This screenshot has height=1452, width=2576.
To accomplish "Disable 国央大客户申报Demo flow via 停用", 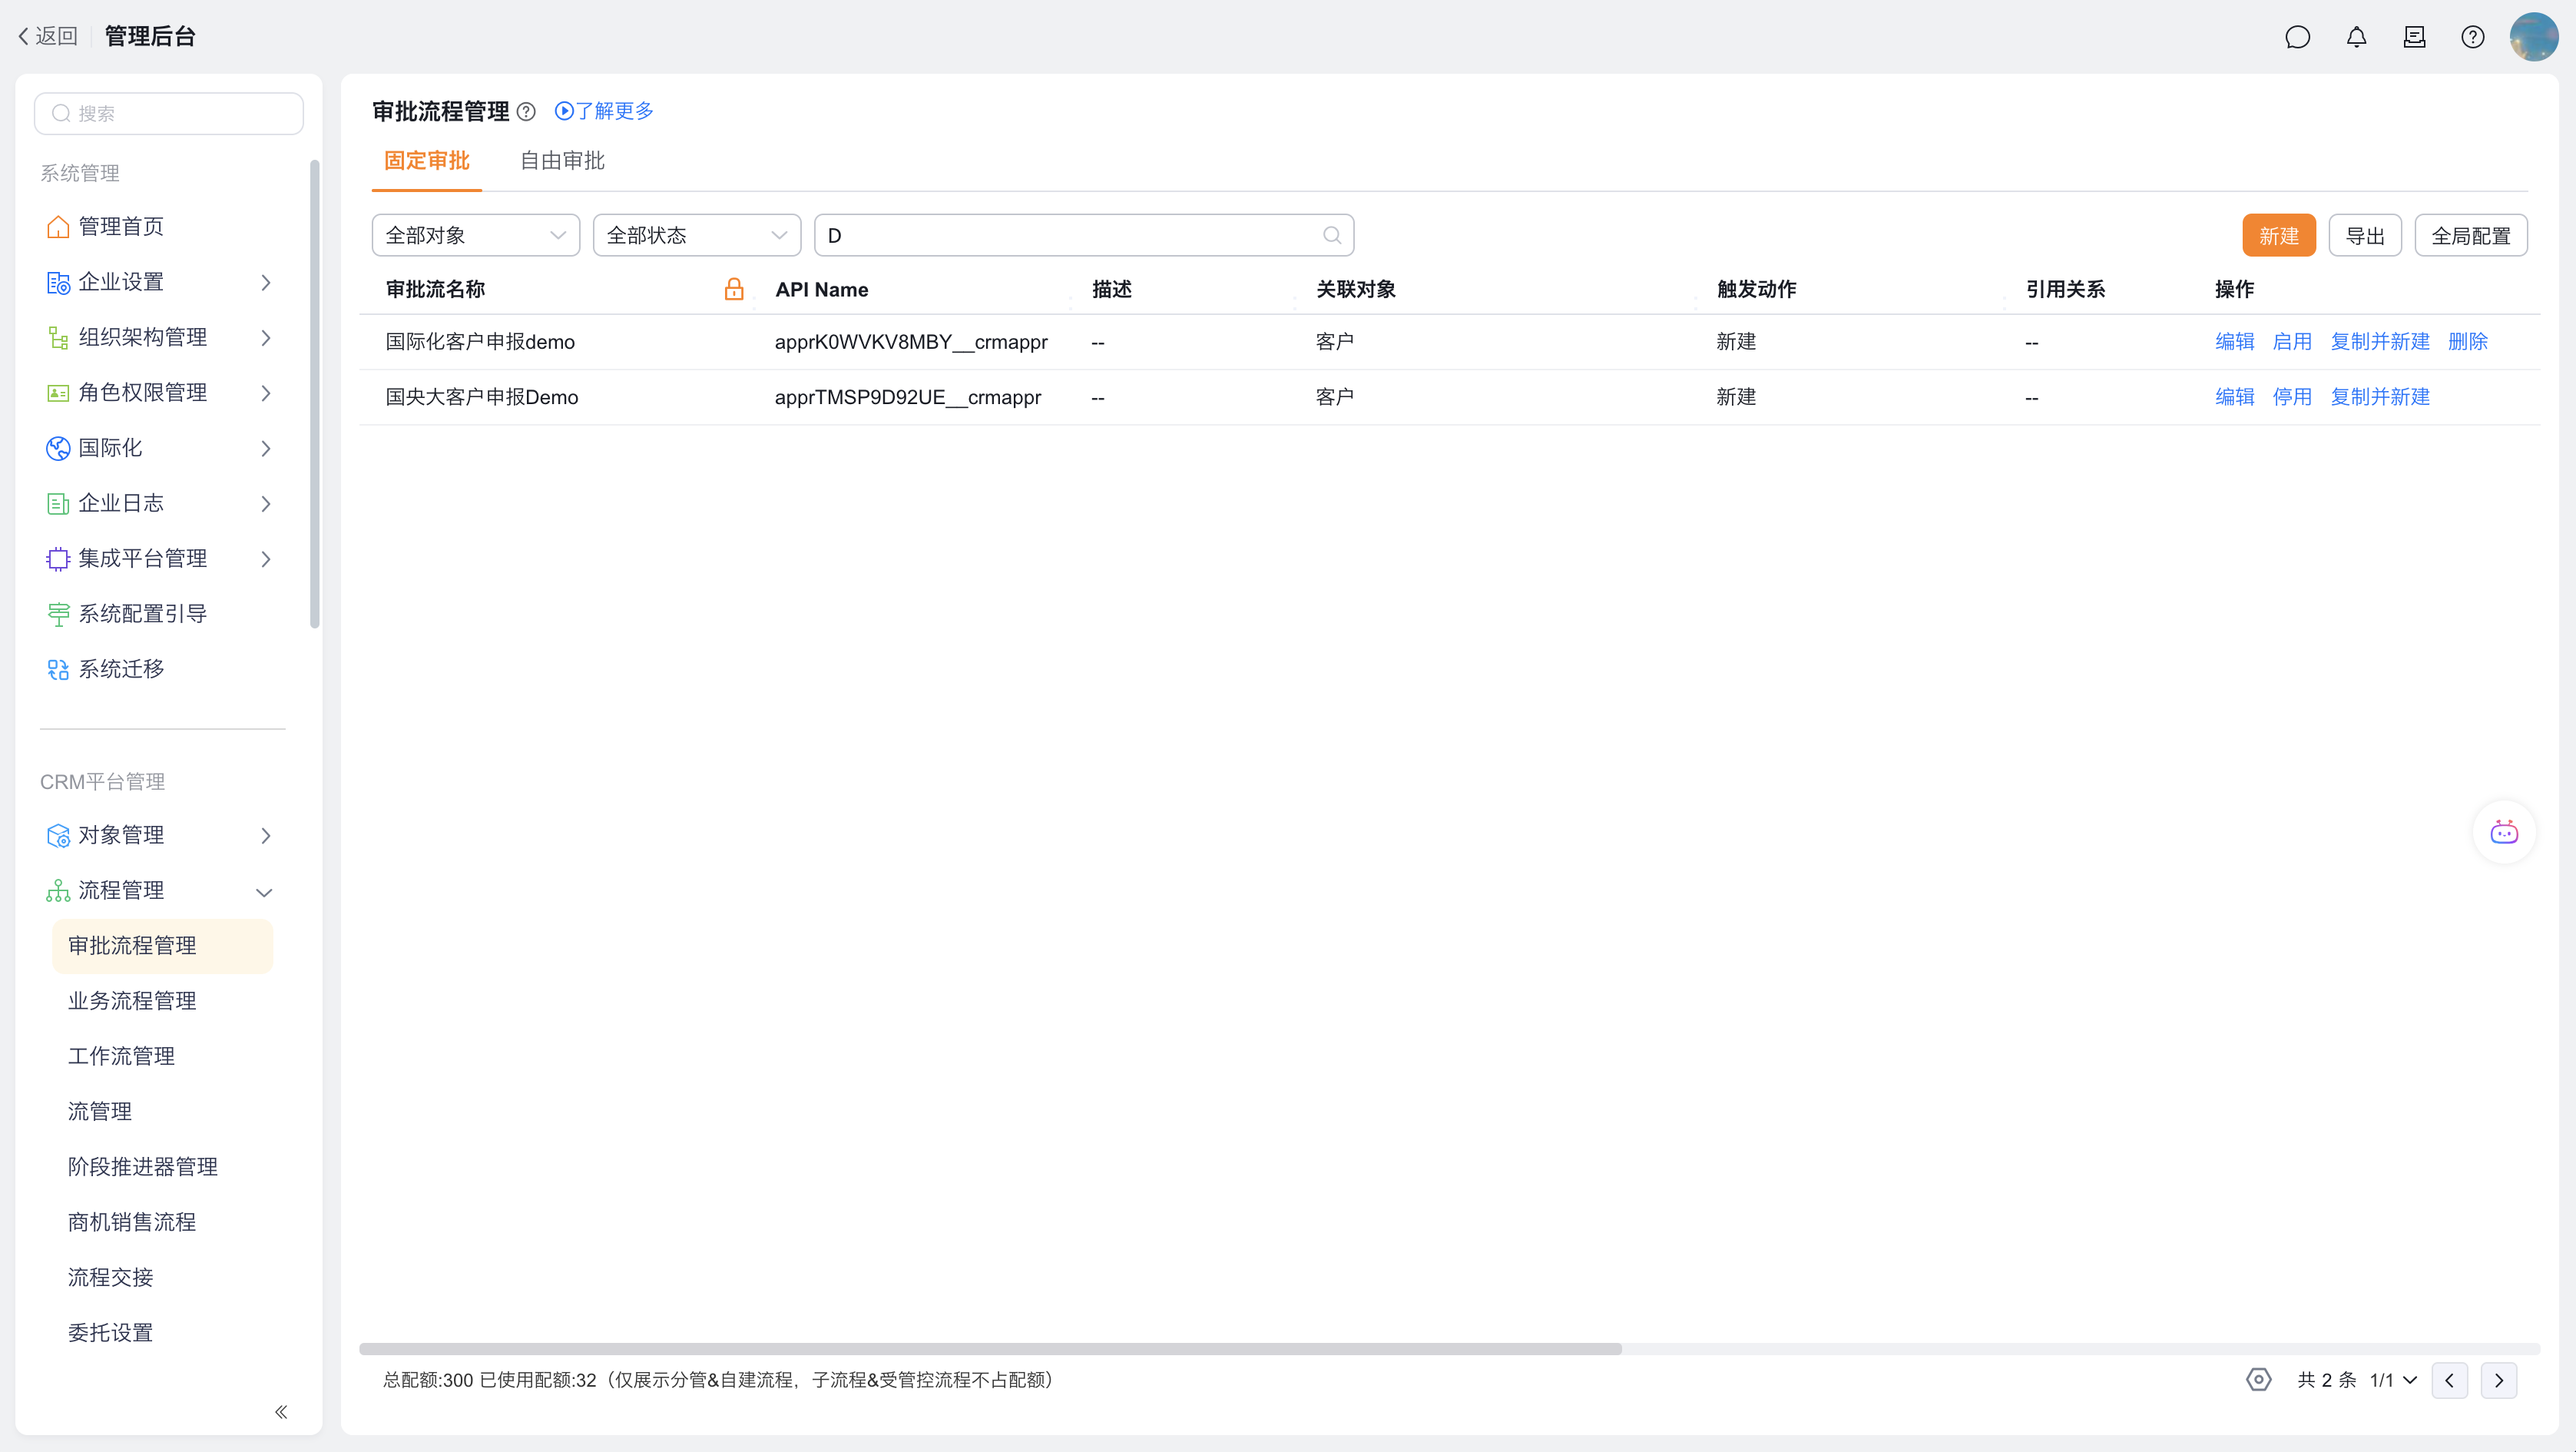I will coord(2291,397).
